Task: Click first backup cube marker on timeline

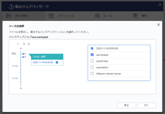Action: (23, 54)
